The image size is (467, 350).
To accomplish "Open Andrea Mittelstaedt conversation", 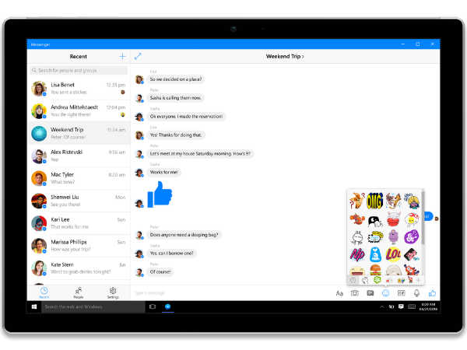I will 79,110.
